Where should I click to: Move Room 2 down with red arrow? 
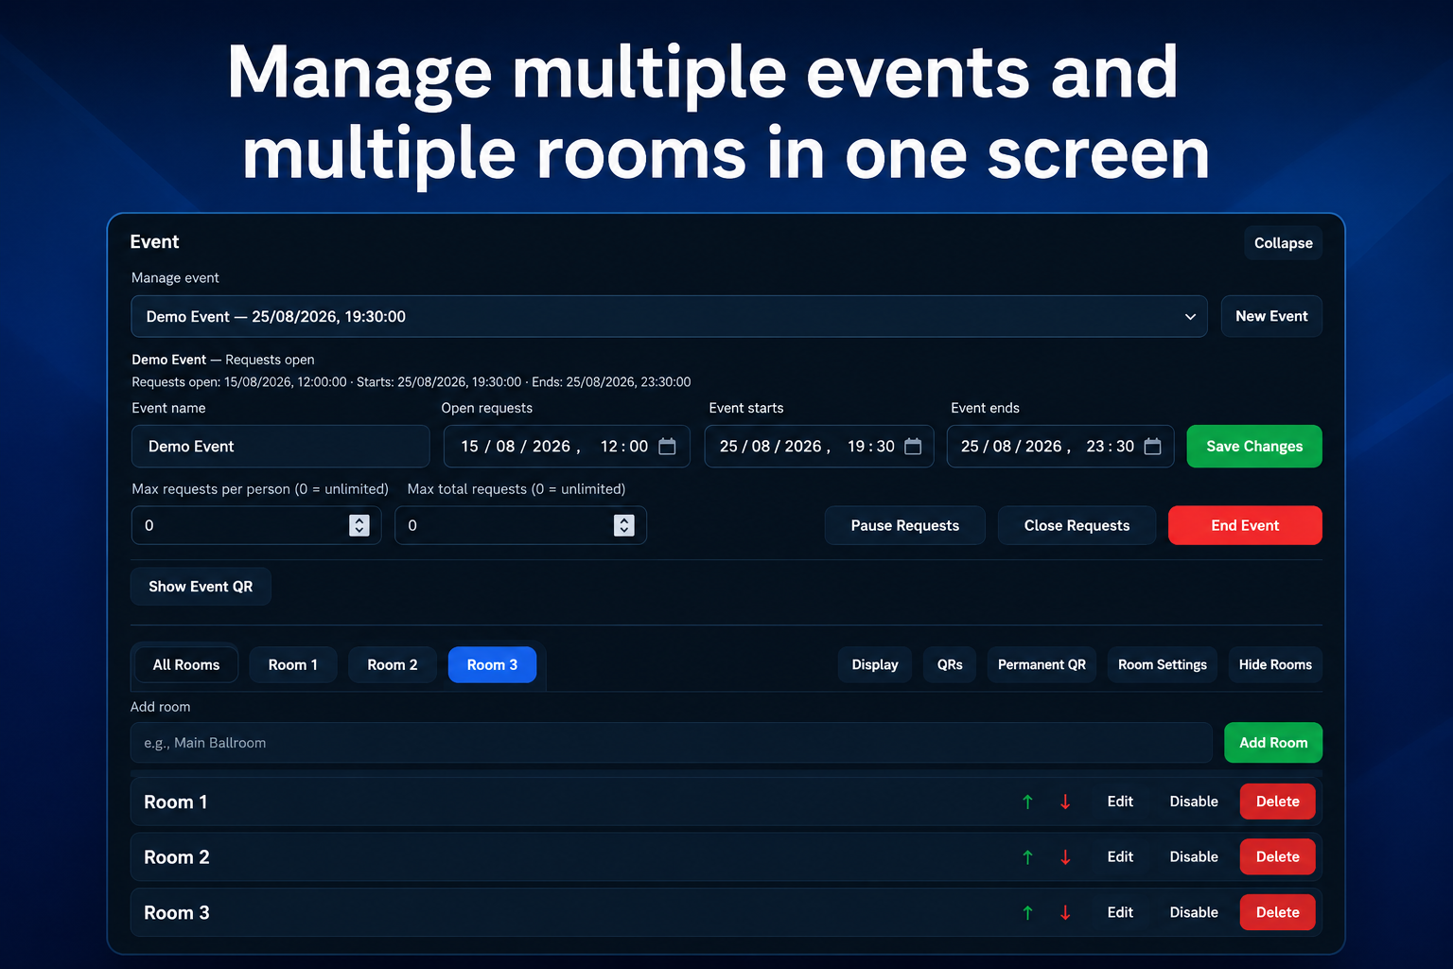coord(1065,857)
